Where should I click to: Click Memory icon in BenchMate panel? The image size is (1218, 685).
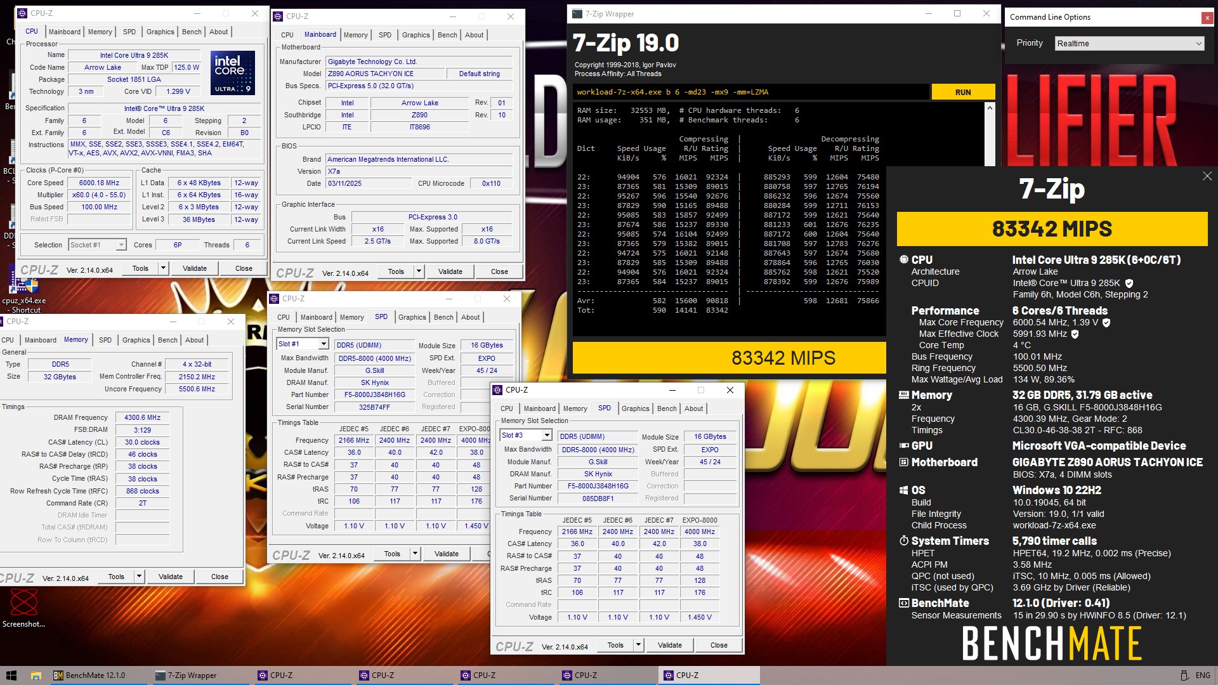(904, 395)
